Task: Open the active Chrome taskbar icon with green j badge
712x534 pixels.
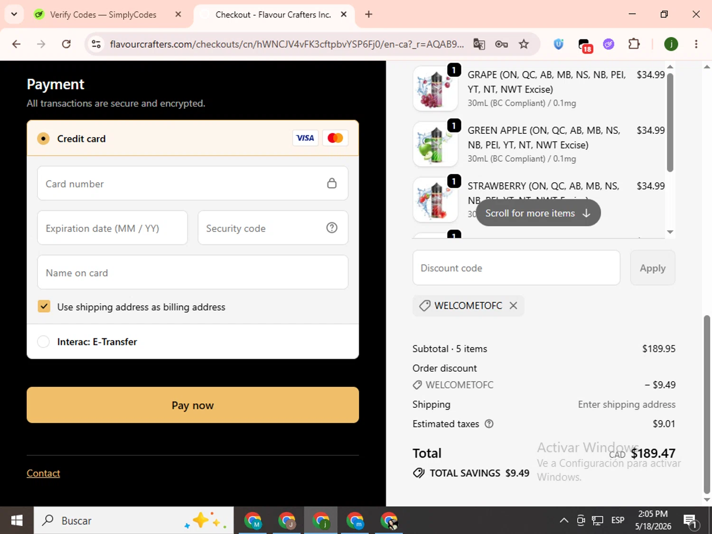Action: (321, 521)
